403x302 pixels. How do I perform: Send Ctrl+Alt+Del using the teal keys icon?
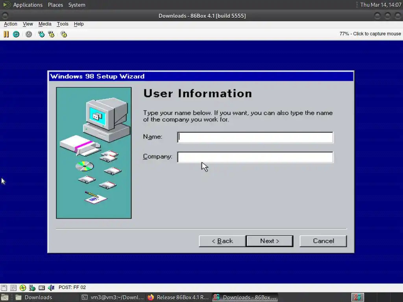41,34
